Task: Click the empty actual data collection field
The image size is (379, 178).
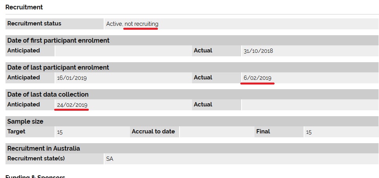Action: click(310, 105)
